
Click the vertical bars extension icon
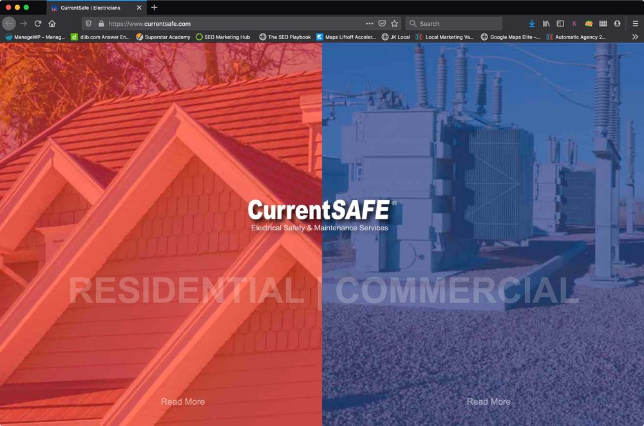603,24
